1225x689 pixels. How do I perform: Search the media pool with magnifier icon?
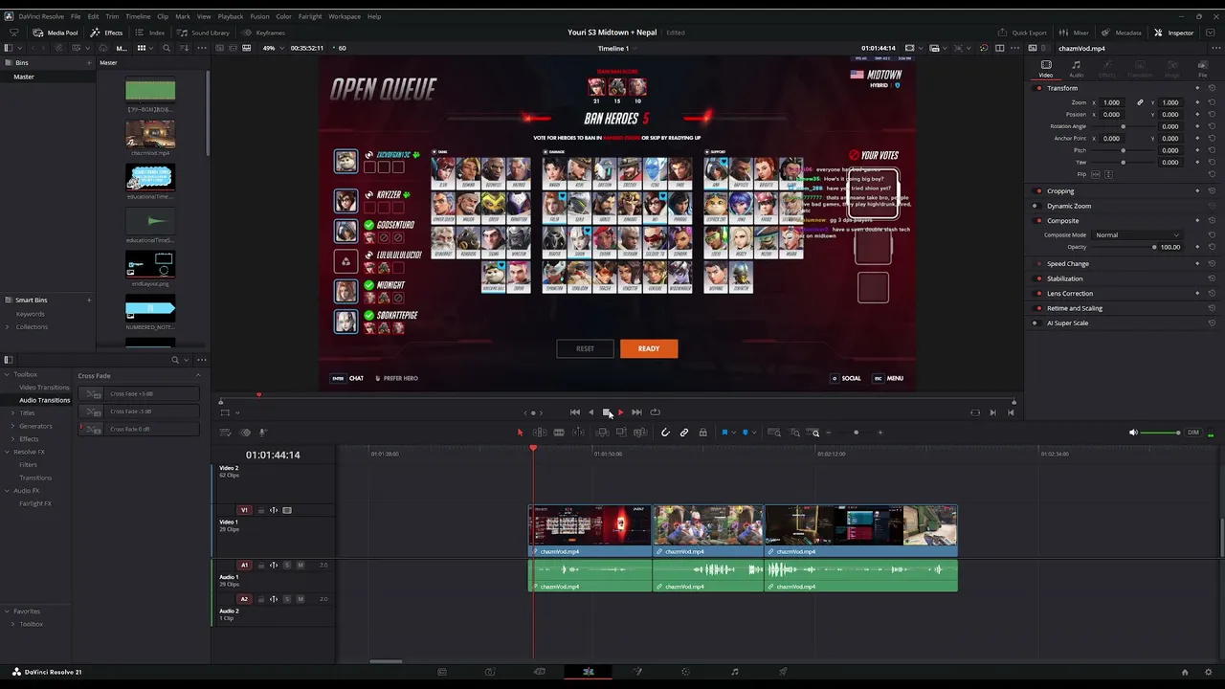(x=166, y=48)
